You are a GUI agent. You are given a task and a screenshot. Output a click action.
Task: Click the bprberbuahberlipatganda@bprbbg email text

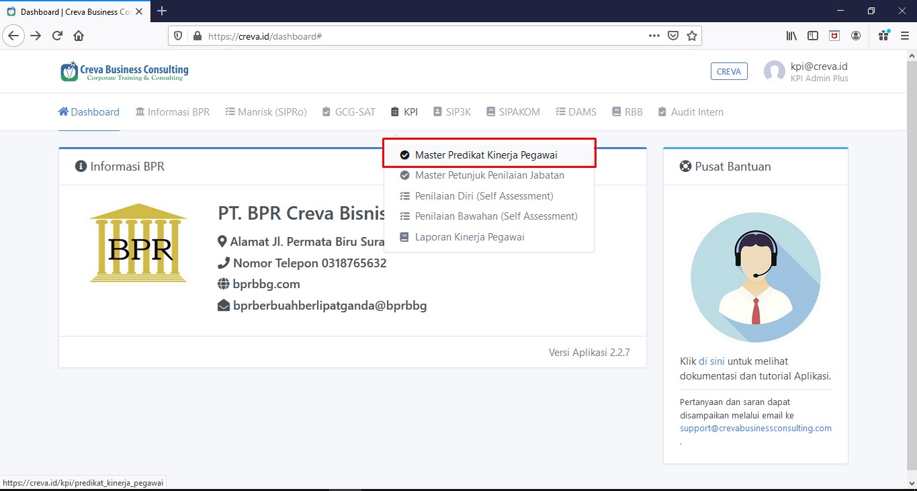tap(330, 306)
